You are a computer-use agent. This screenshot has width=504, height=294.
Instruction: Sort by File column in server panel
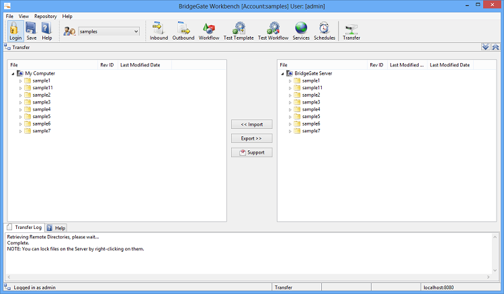323,65
